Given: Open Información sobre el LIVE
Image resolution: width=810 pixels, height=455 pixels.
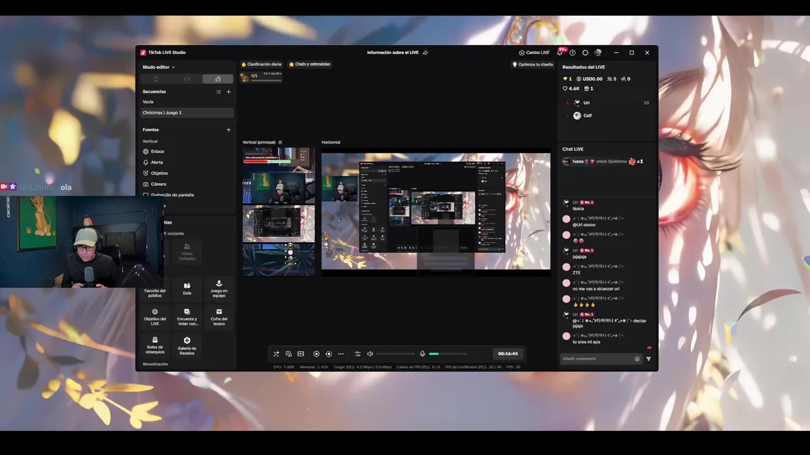Looking at the screenshot, I should (x=392, y=52).
